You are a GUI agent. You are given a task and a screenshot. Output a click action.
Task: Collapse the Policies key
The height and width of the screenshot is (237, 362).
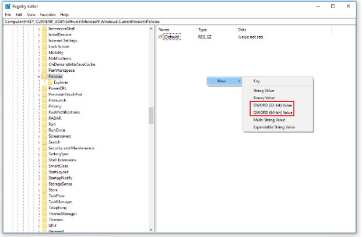[39, 76]
